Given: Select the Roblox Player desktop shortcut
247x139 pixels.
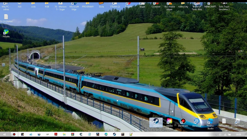Looking at the screenshot, I should 238,122.
